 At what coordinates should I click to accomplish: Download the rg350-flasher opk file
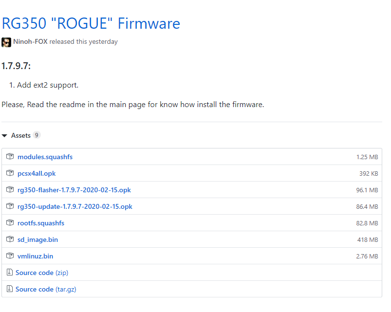(74, 189)
